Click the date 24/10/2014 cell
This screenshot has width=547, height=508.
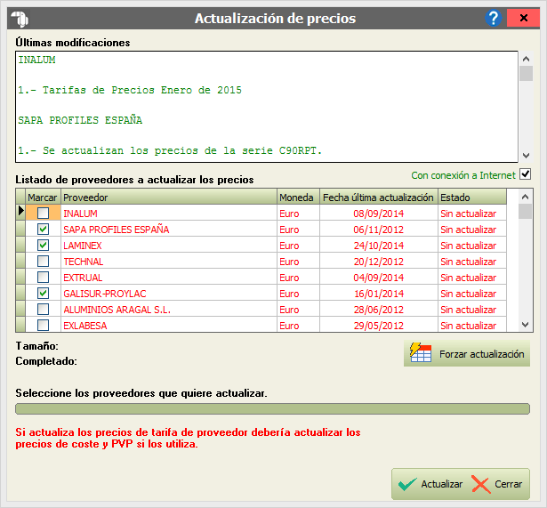pos(379,246)
